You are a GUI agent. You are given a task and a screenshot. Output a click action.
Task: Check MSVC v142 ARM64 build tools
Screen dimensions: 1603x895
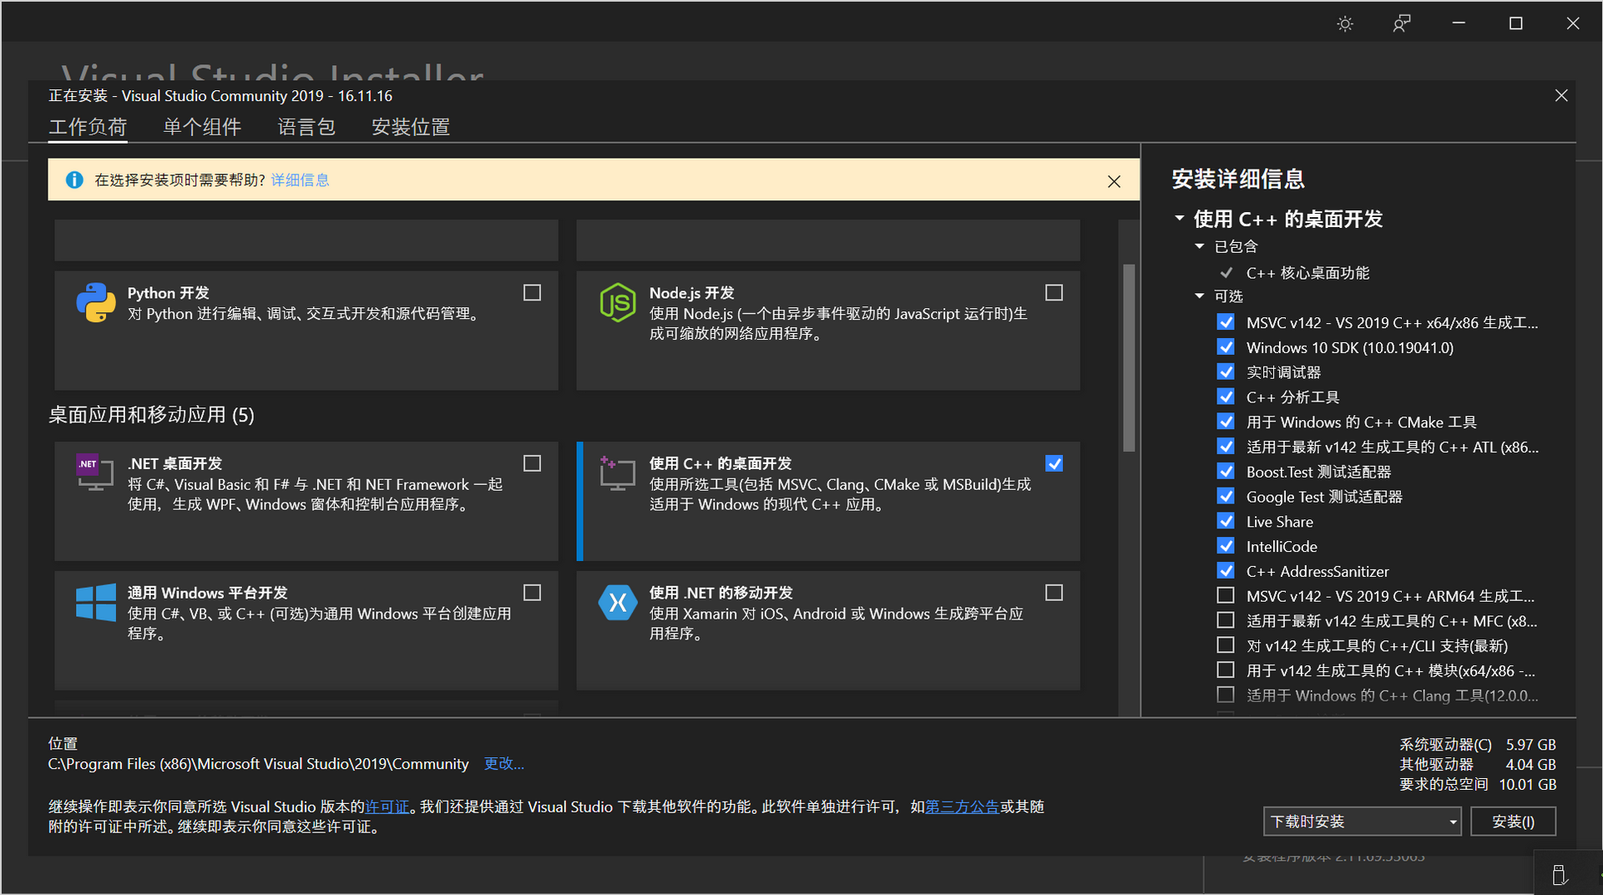click(1226, 596)
